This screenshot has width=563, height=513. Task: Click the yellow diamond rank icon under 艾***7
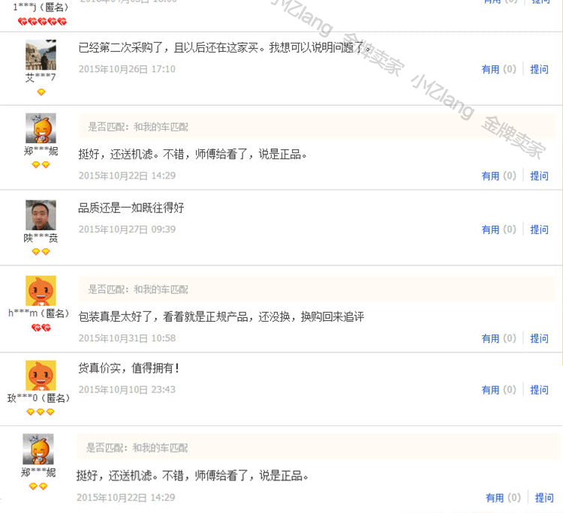tap(41, 92)
